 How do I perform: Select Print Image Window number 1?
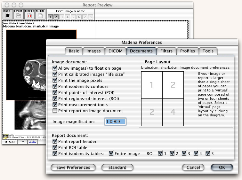(x=50, y=17)
